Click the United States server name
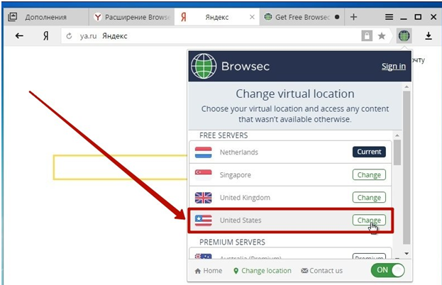This screenshot has width=442, height=285. pyautogui.click(x=241, y=220)
